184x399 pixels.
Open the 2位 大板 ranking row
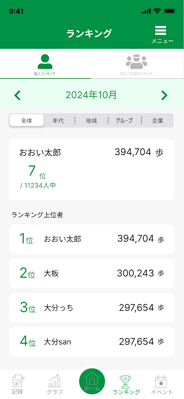click(92, 273)
